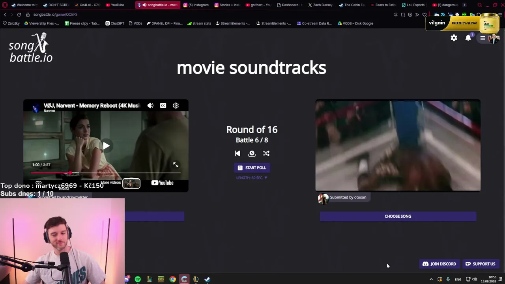Open the stream stats bookmark
505x284 pixels.
point(199,23)
